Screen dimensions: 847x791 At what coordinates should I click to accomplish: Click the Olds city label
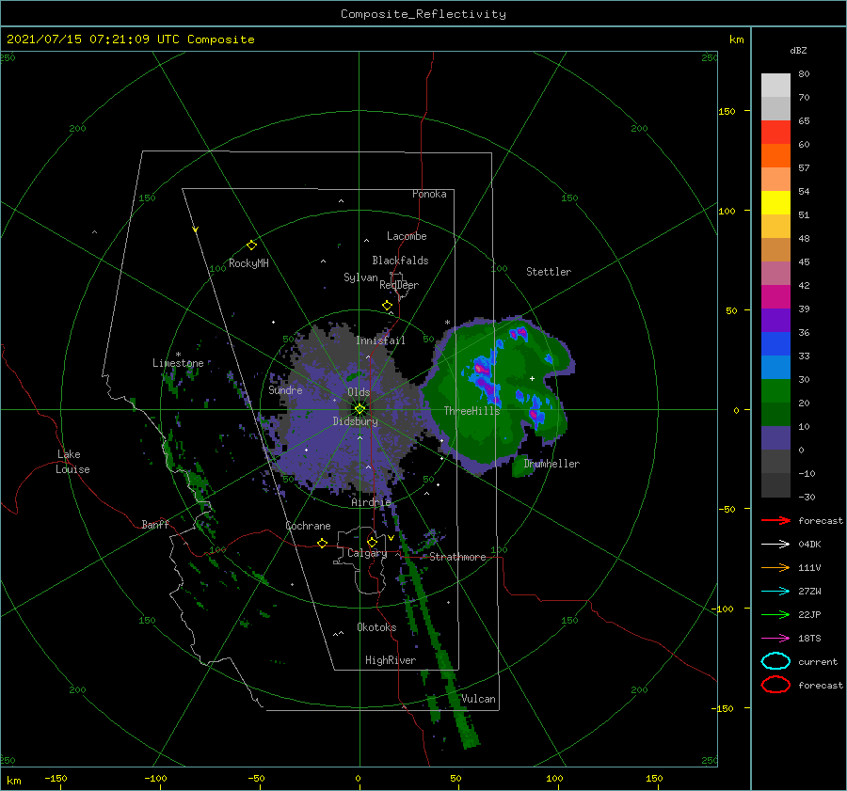point(359,392)
